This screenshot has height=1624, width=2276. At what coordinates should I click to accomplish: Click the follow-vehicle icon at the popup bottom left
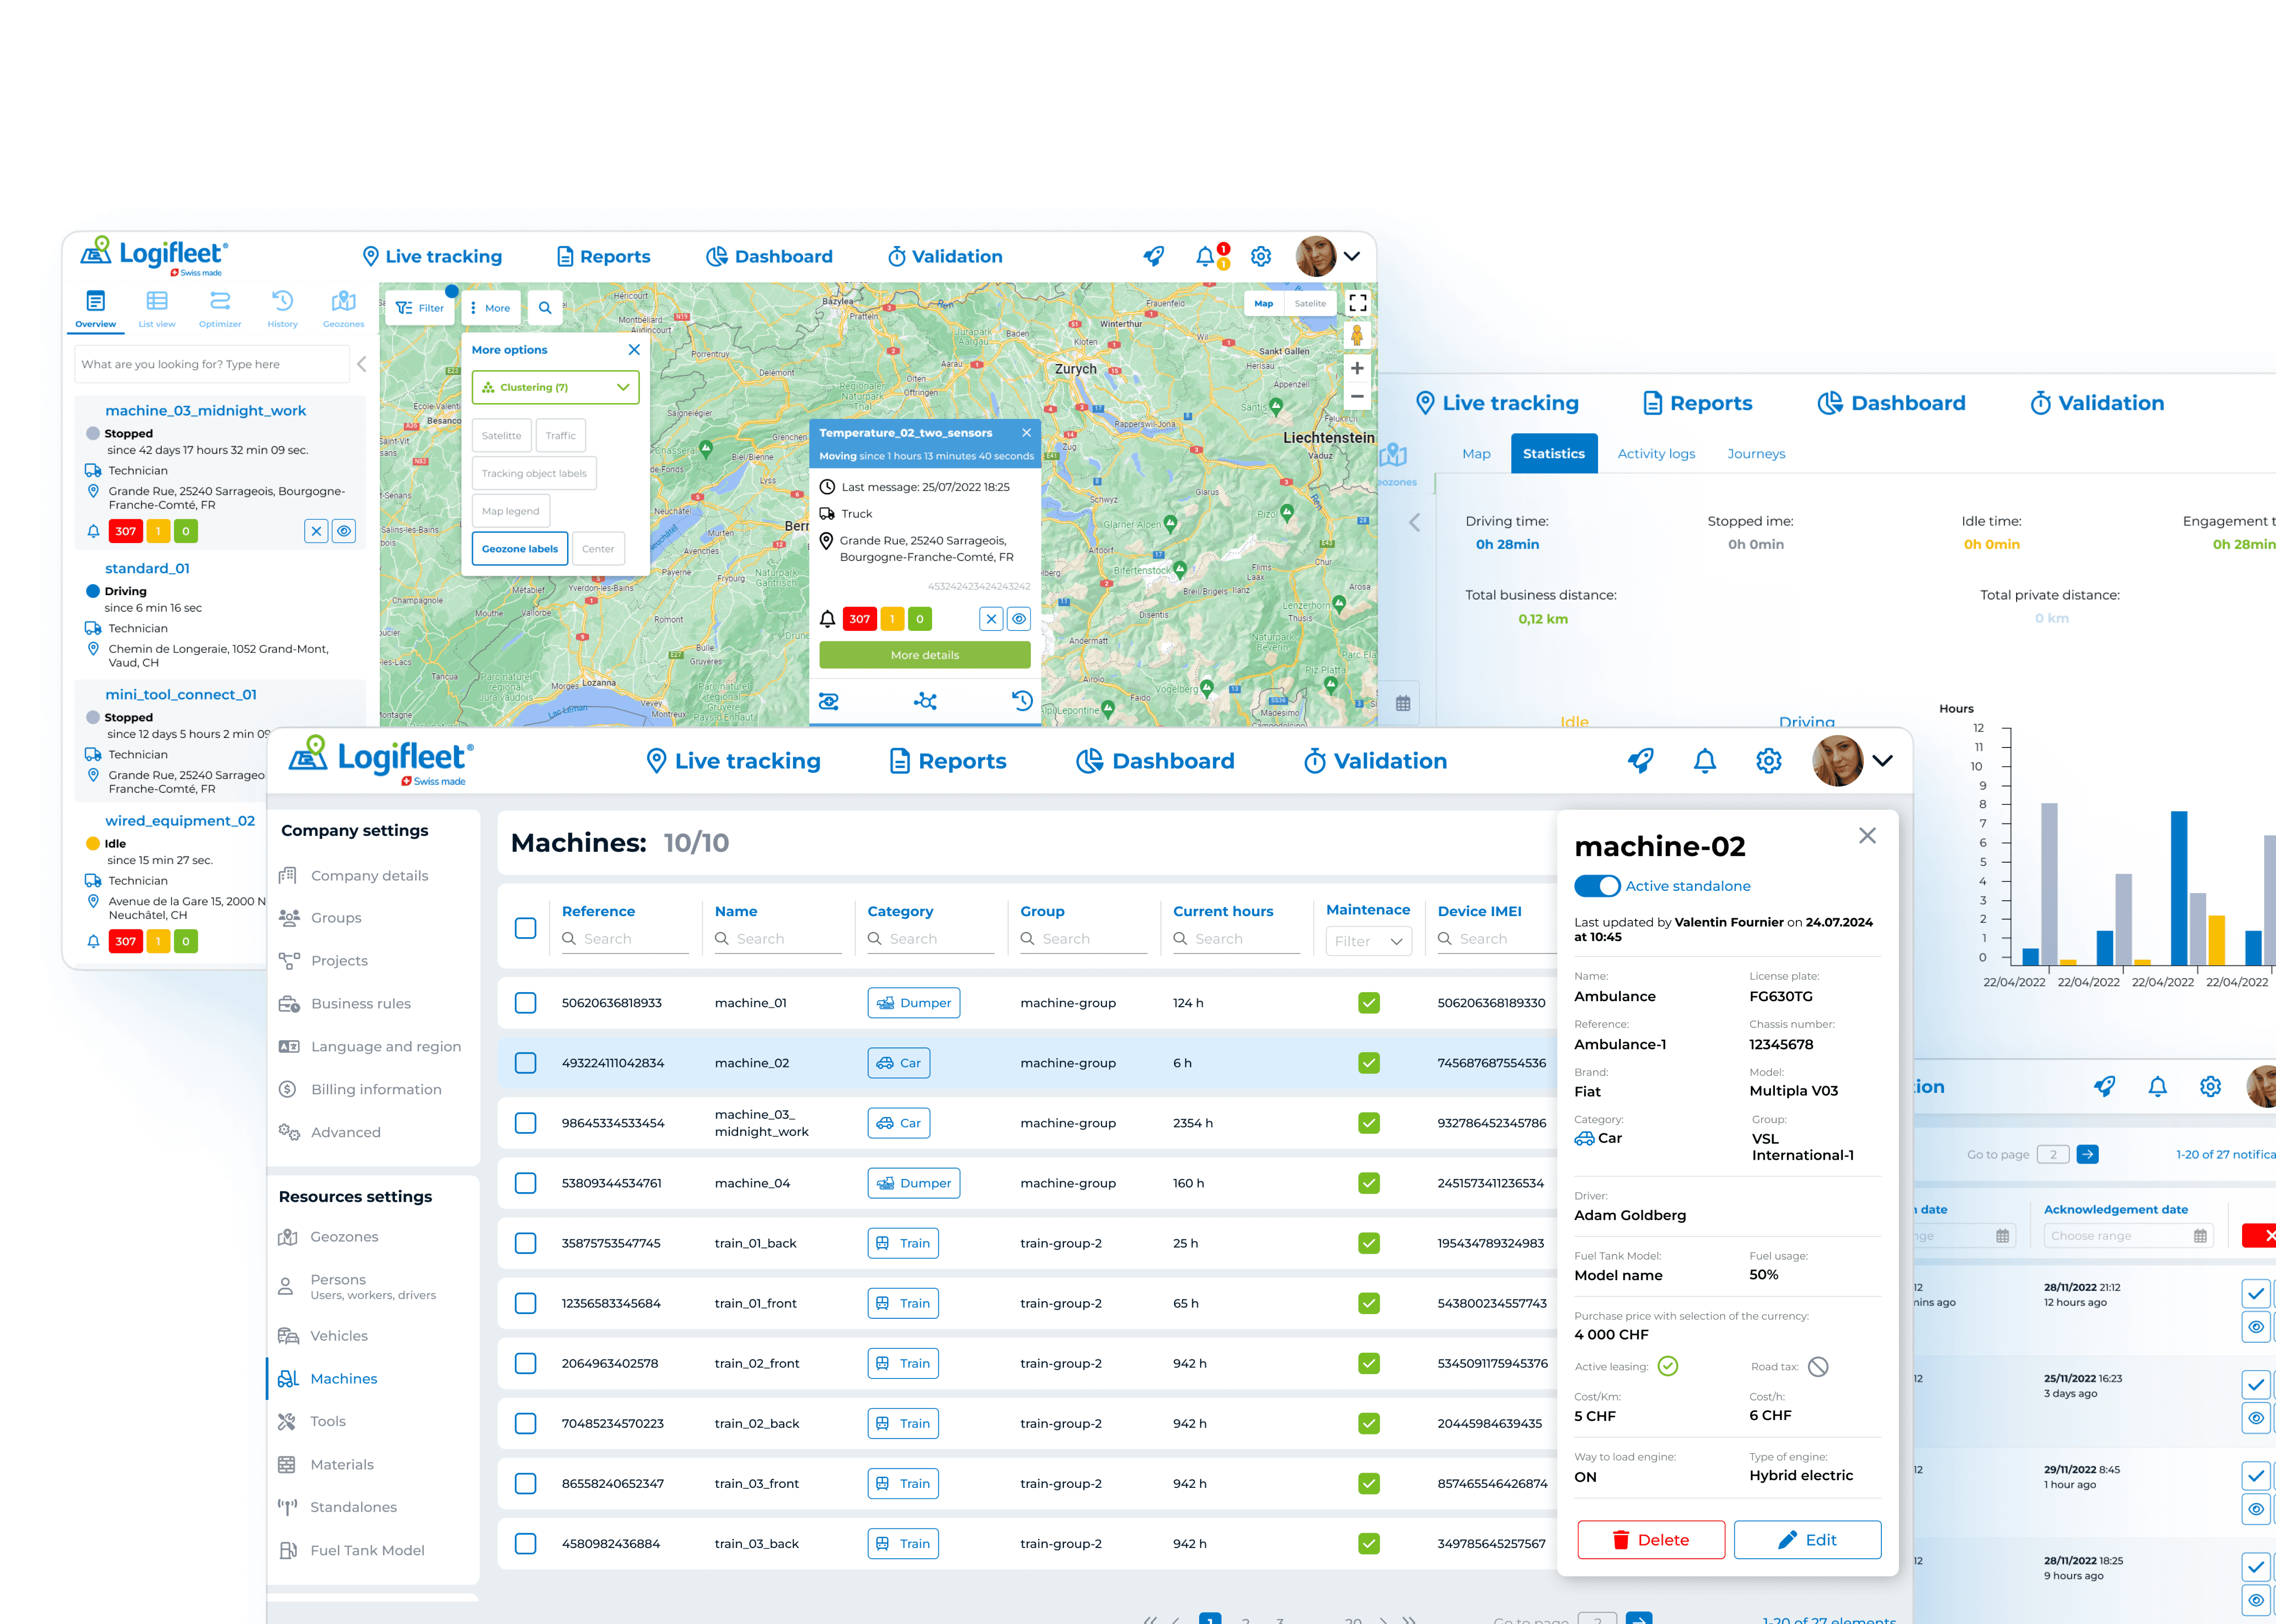[829, 701]
